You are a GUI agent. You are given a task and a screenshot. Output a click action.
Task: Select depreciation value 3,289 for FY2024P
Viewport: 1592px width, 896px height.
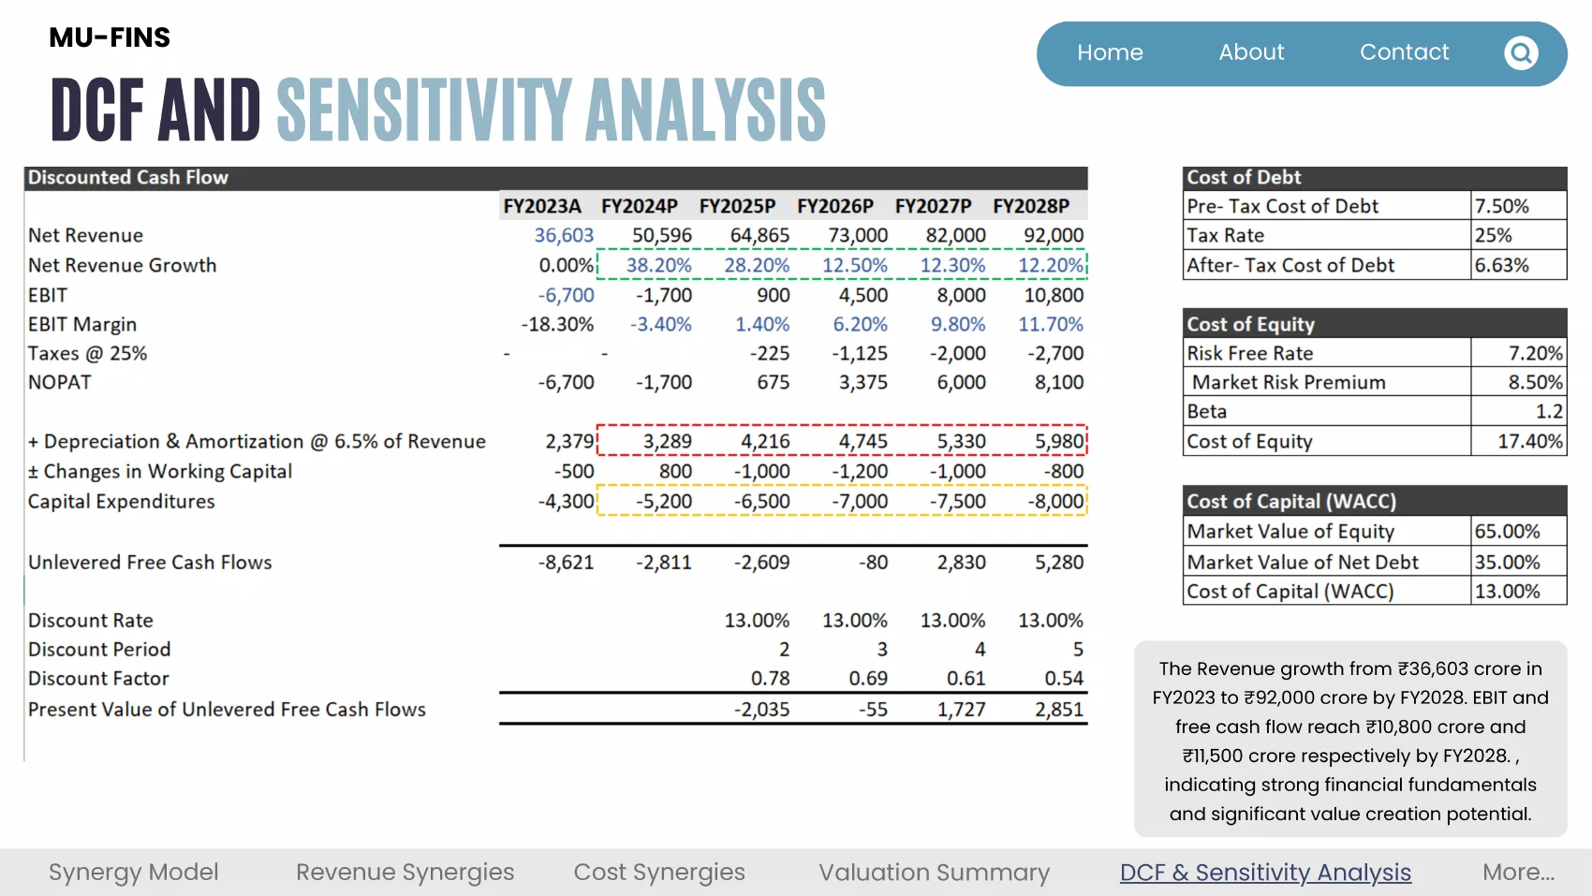click(667, 441)
